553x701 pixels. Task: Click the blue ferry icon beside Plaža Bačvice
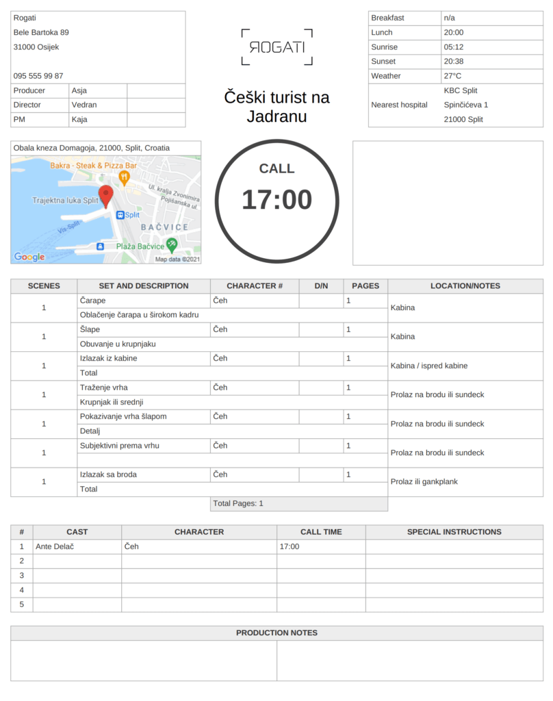(101, 246)
